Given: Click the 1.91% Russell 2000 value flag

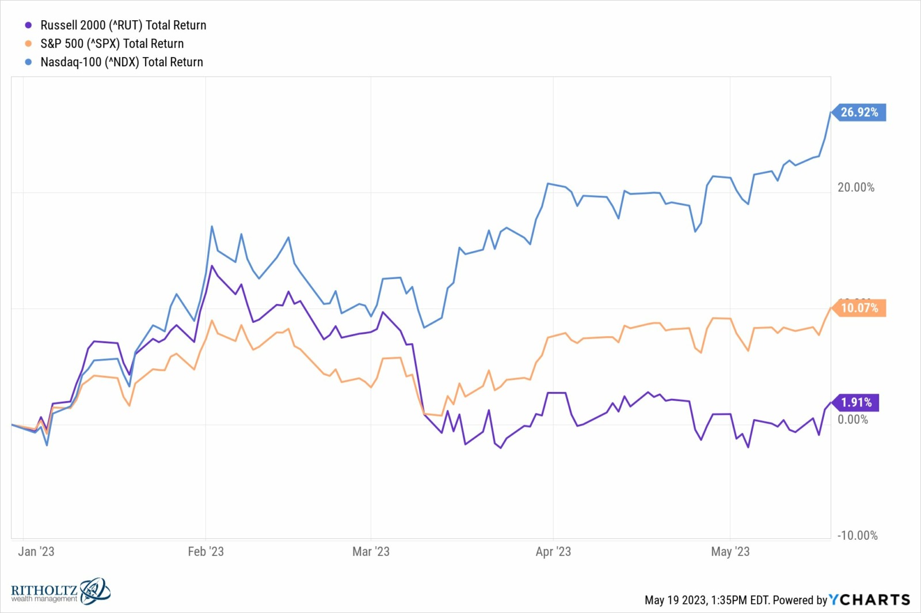Looking at the screenshot, I should point(857,402).
